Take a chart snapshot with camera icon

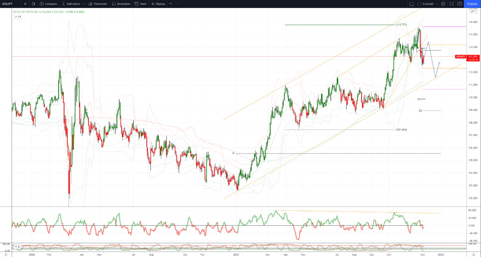460,4
